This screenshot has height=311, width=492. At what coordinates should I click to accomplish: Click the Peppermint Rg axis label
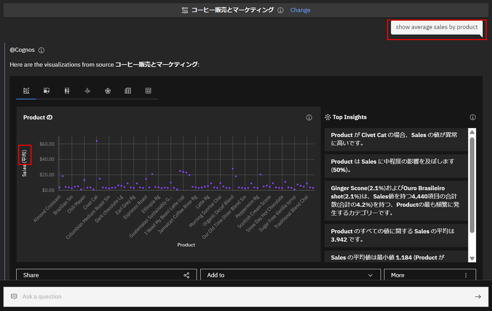247,207
